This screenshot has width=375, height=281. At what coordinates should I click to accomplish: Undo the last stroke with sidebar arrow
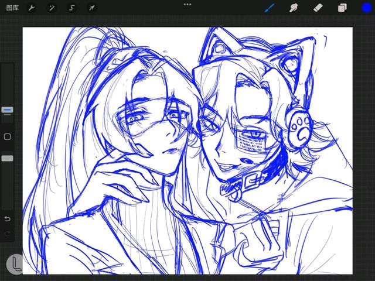pos(8,219)
